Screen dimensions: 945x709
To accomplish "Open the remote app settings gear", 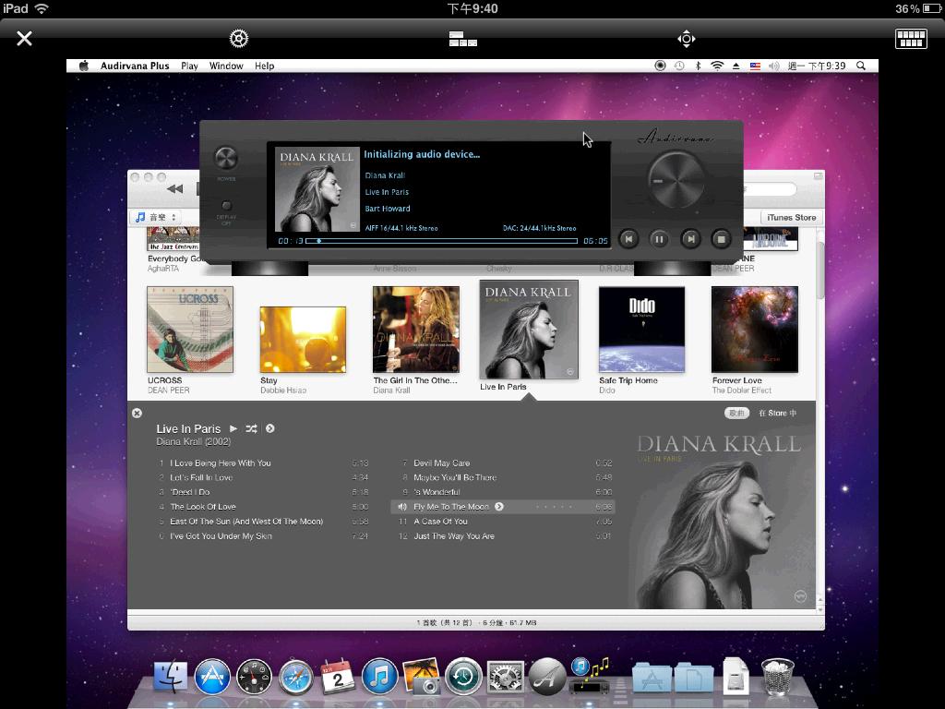I will point(239,39).
